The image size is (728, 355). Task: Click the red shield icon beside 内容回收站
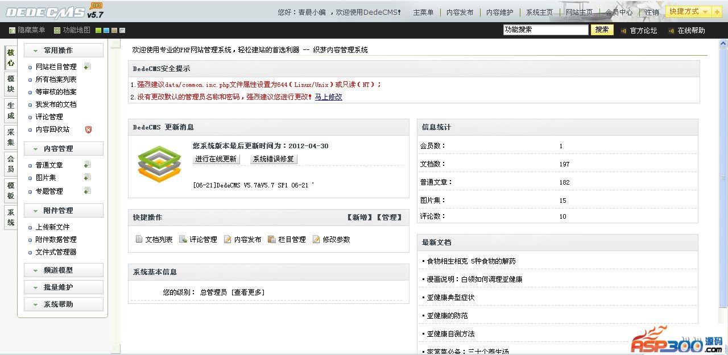(x=88, y=130)
